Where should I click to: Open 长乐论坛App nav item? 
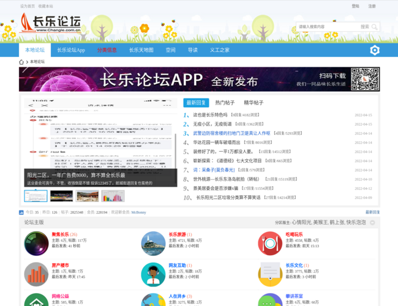pyautogui.click(x=71, y=50)
